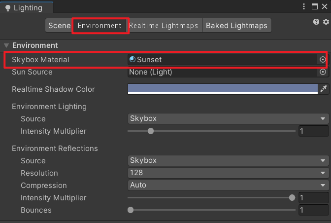Open Compression Auto dropdown
331x223 pixels.
point(228,185)
